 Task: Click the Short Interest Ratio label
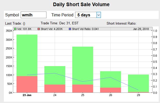click(x=123, y=23)
